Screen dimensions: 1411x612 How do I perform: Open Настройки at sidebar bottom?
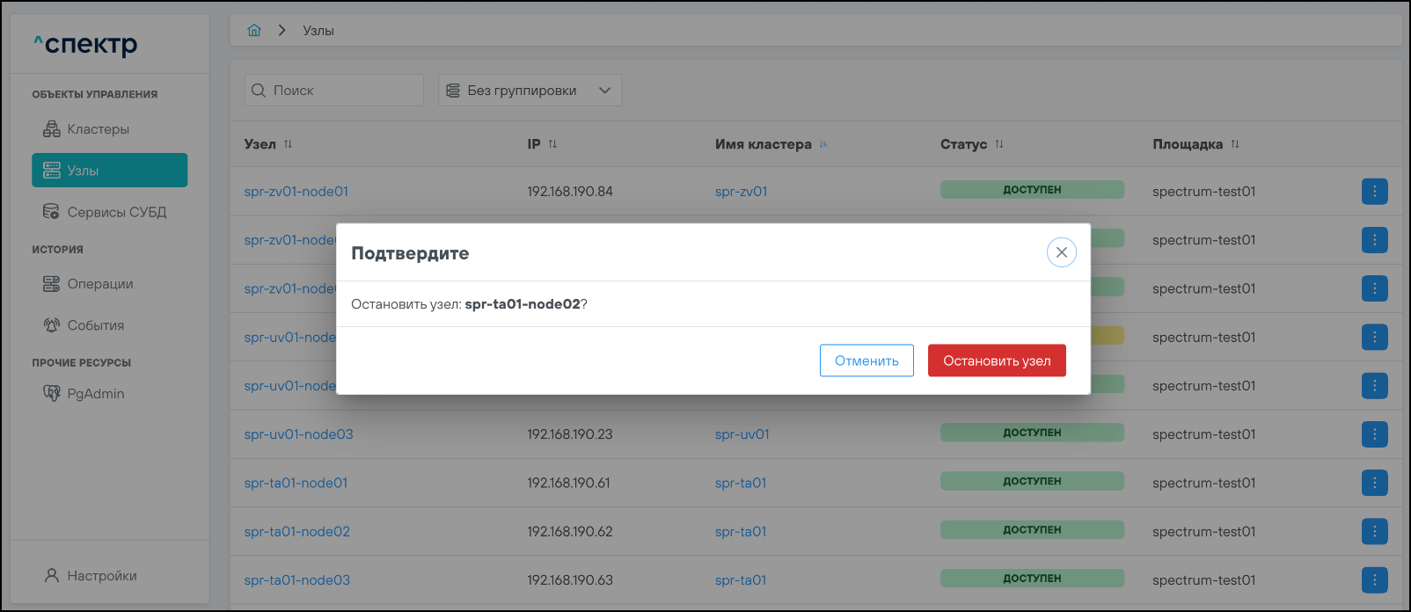point(101,576)
